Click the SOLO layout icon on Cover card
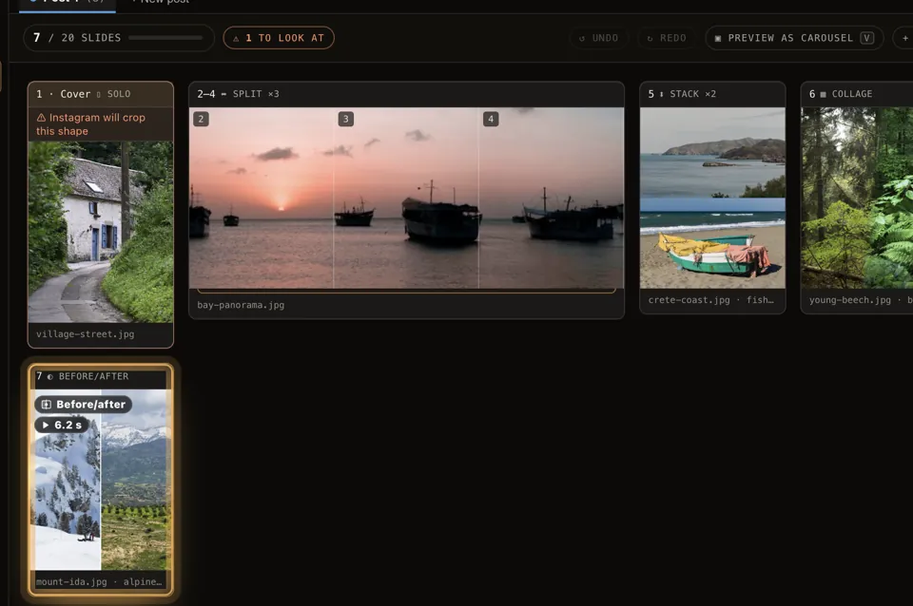 pyautogui.click(x=98, y=94)
